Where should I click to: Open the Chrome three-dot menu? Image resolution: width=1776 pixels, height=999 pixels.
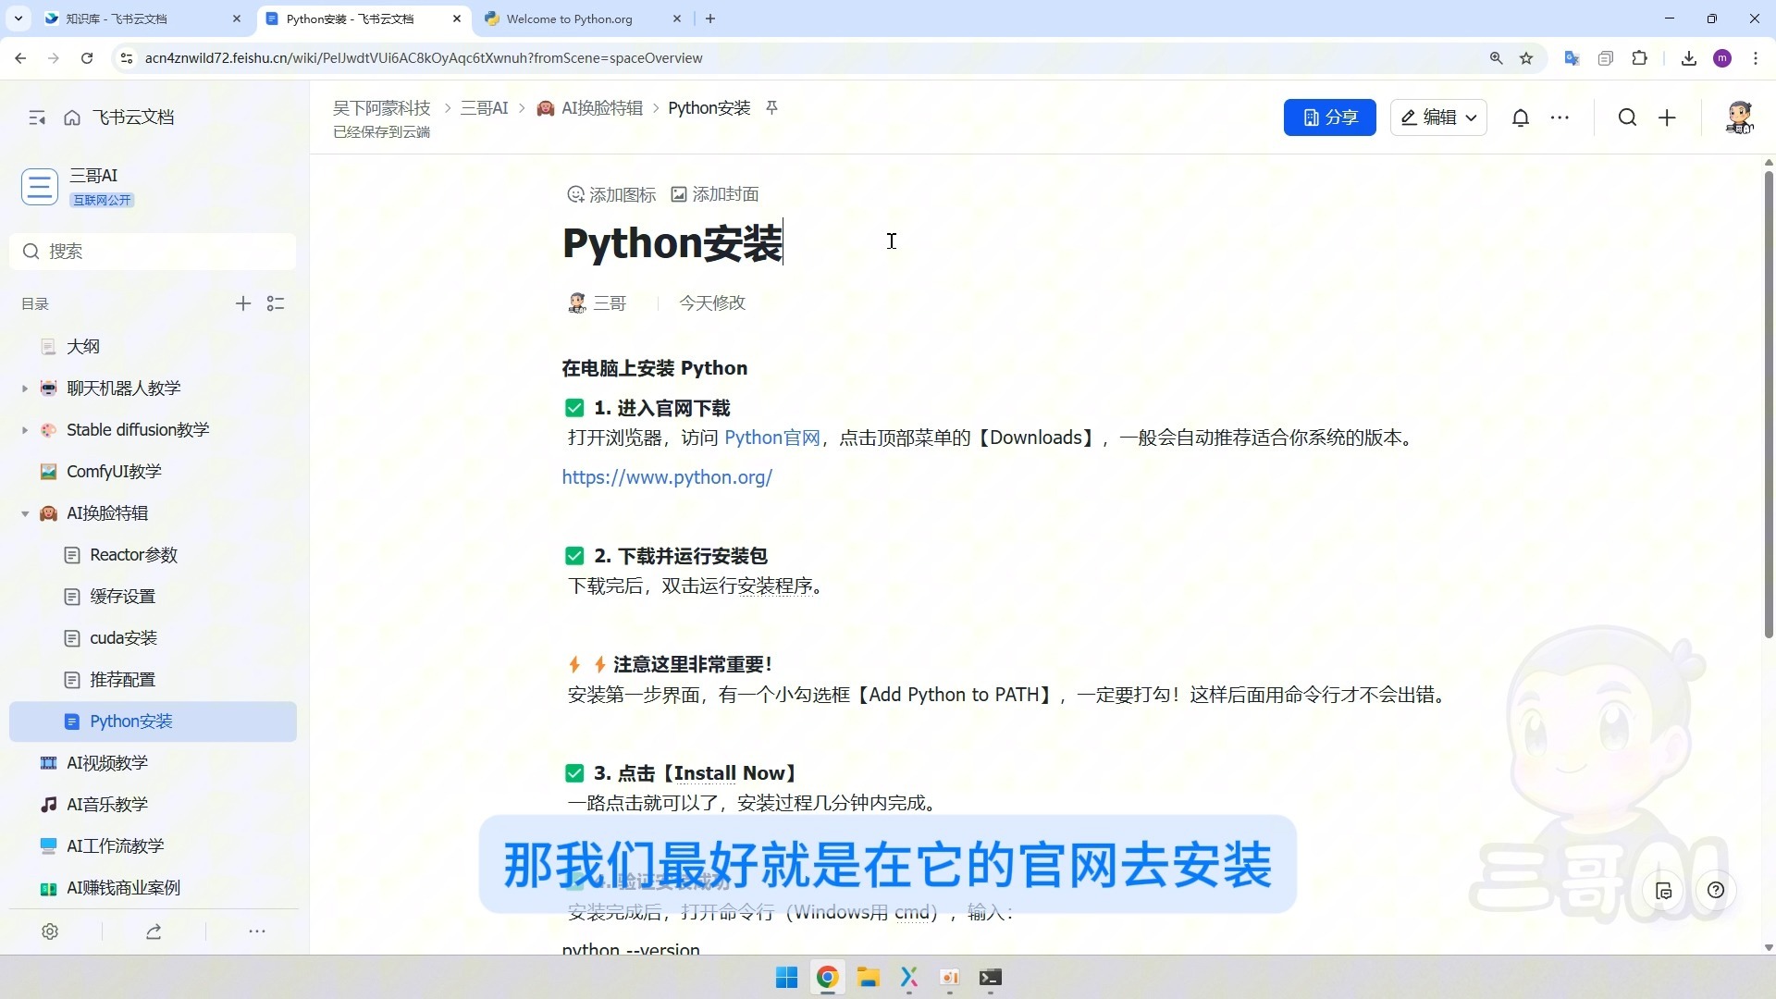pyautogui.click(x=1756, y=58)
